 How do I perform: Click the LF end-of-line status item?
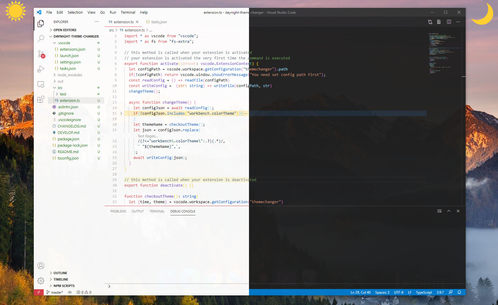[410, 292]
